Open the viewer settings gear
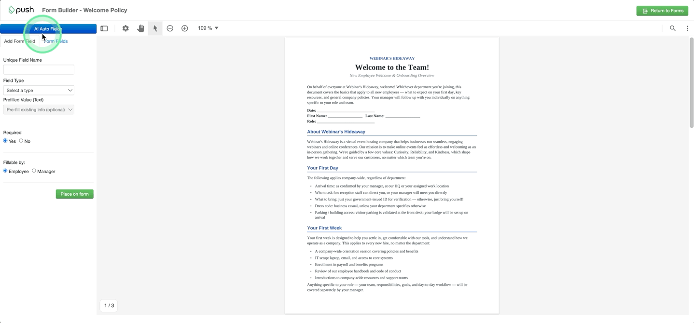 125,28
